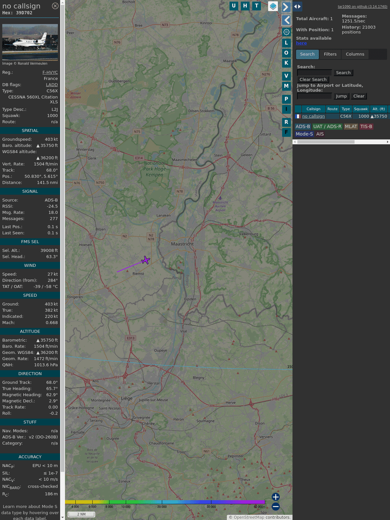
Task: Open tar1090 on github link
Action: (362, 6)
